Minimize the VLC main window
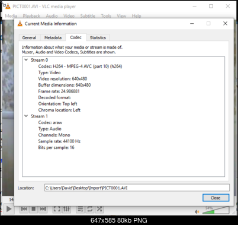This screenshot has height=225, width=238. click(x=195, y=6)
